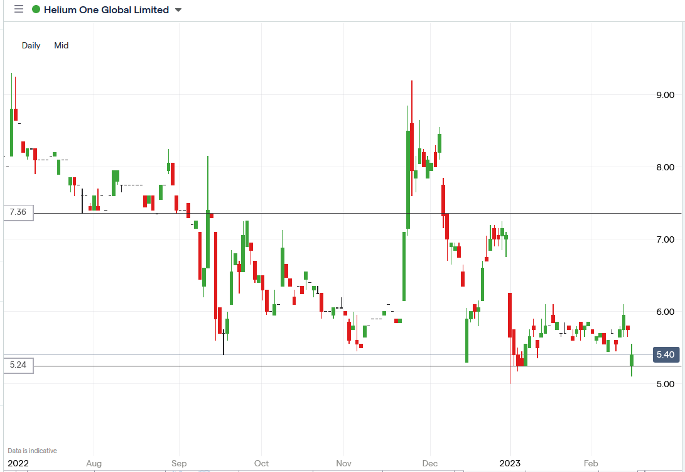Viewport: 685px width, 472px height.
Task: Click the 7.00 price axis label
Action: coord(666,239)
